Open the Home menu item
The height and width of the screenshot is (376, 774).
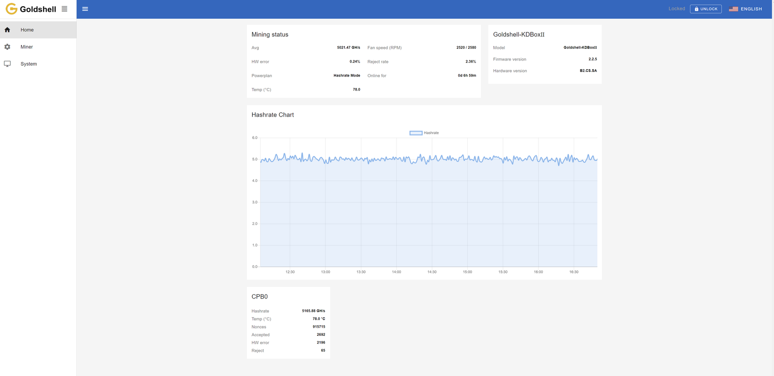(38, 30)
